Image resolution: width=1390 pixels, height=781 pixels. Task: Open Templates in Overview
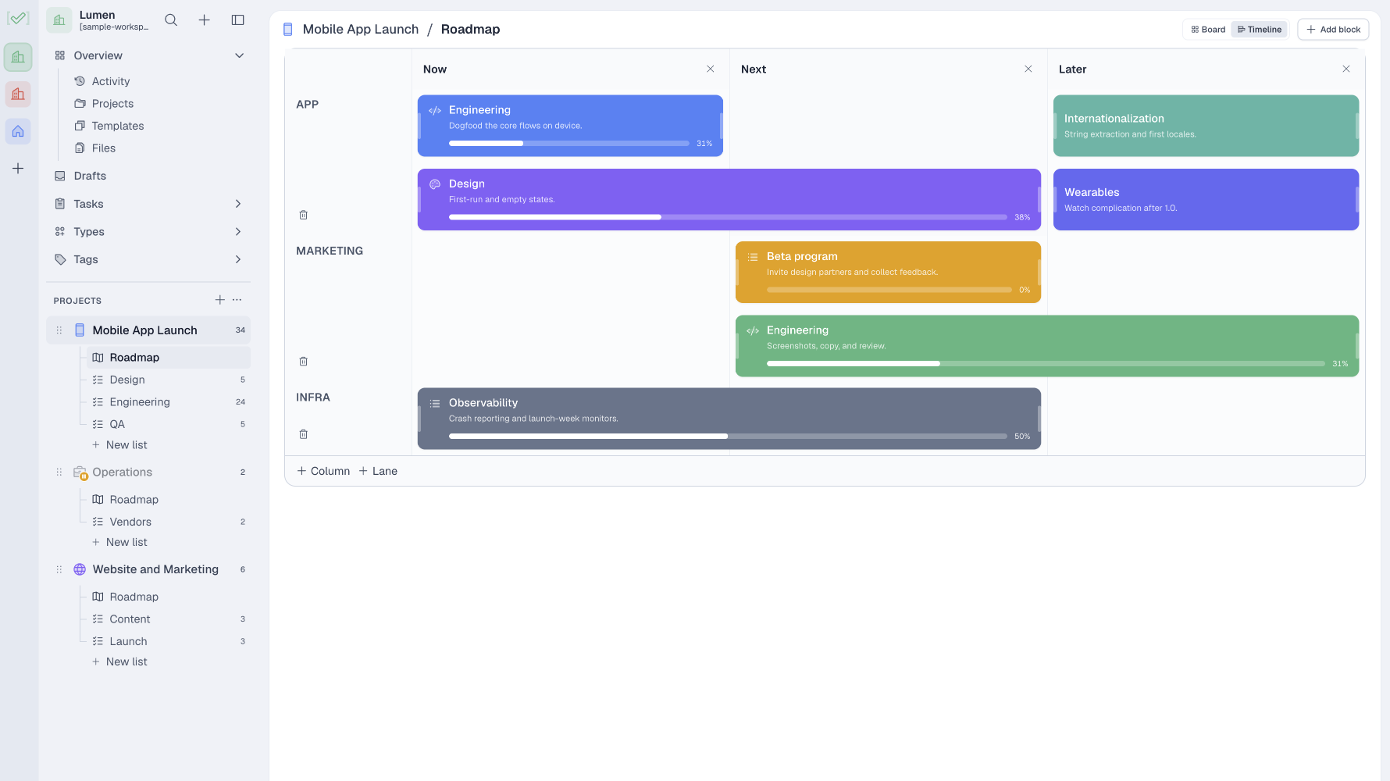(118, 126)
